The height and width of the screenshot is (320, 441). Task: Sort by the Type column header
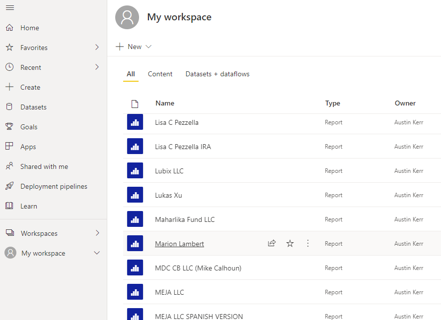pyautogui.click(x=332, y=103)
